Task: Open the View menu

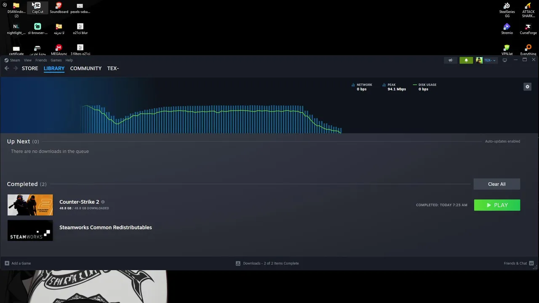Action: click(x=27, y=60)
